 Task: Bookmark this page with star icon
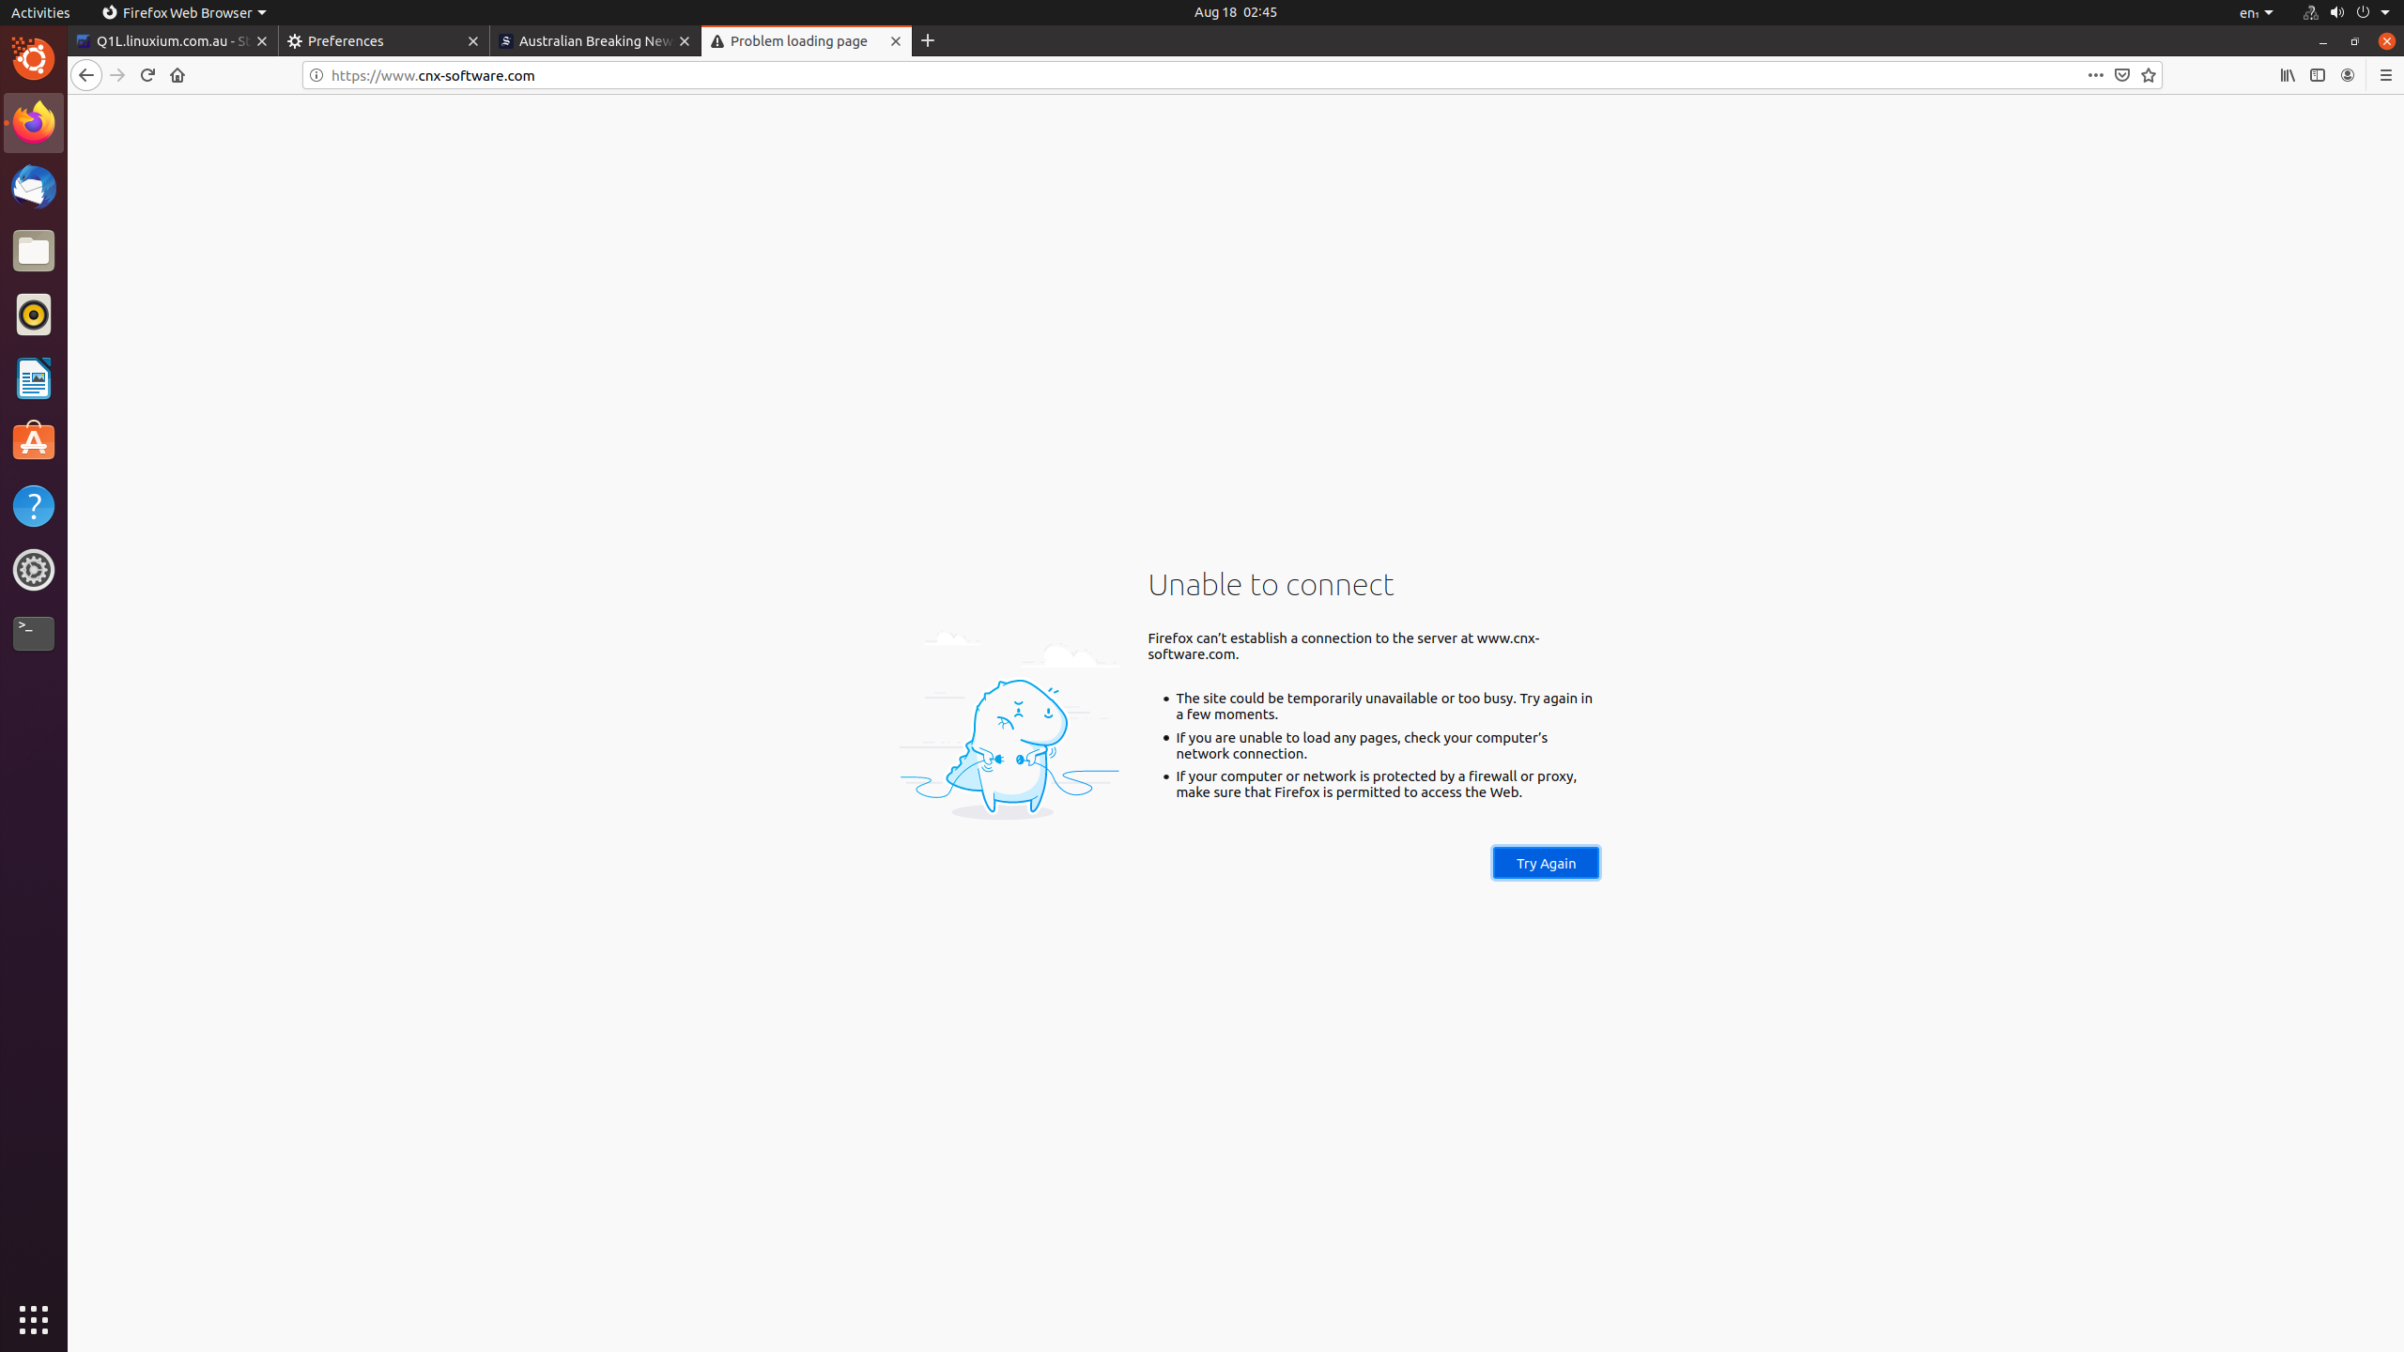pos(2149,75)
